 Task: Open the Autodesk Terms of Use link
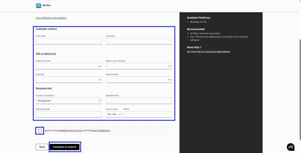(x=70, y=130)
